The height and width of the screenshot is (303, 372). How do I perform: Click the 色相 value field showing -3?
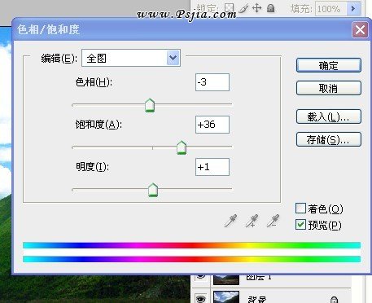[212, 82]
